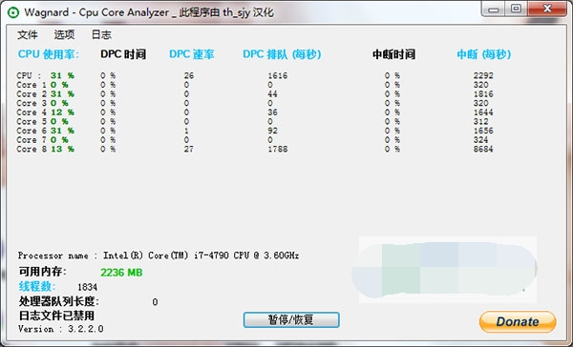Select the Core 5 usage label
The height and width of the screenshot is (347, 573).
(42, 121)
